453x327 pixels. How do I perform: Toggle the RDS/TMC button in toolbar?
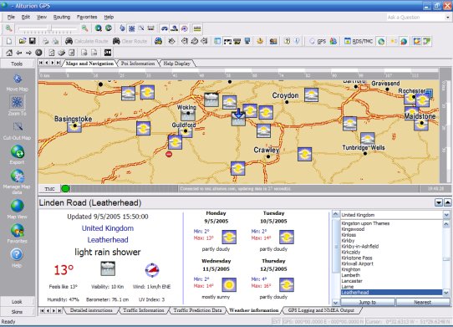click(x=359, y=41)
